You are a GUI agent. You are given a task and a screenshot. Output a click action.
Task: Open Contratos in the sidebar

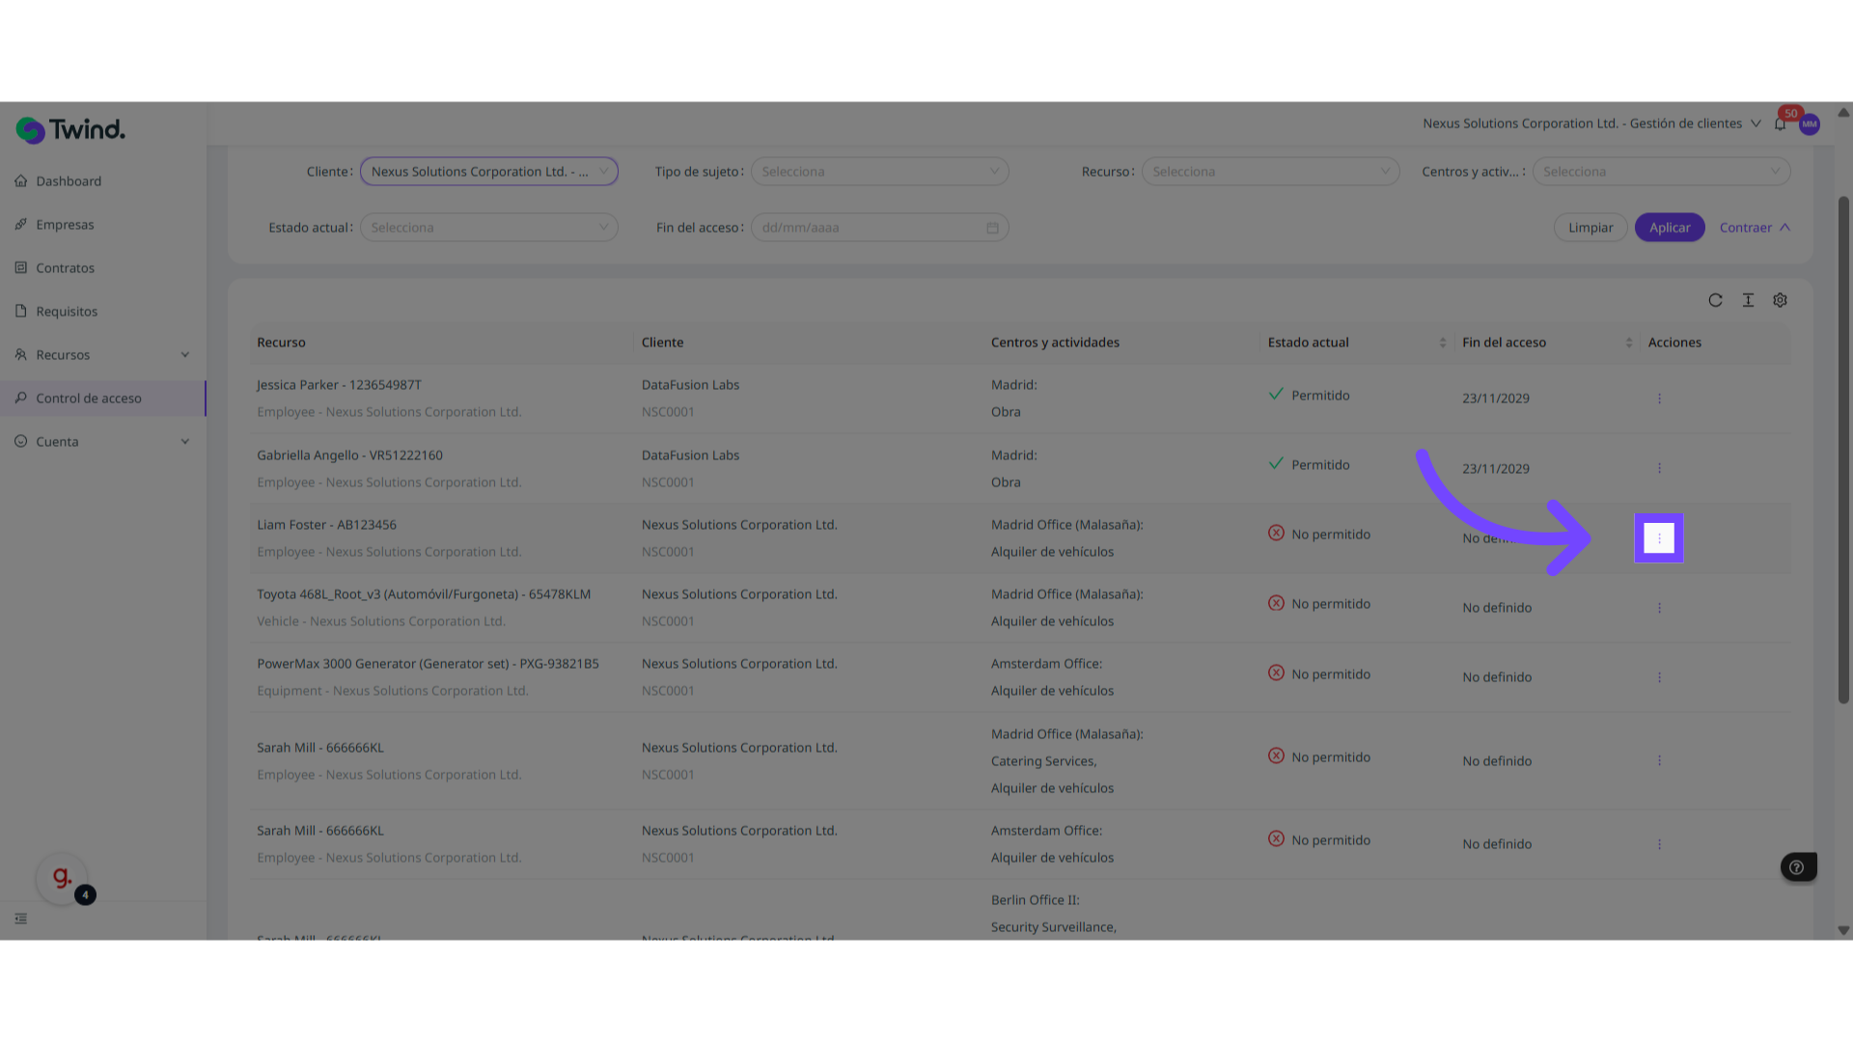tap(65, 268)
